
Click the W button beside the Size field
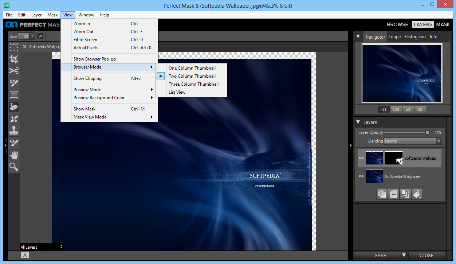coord(40,36)
